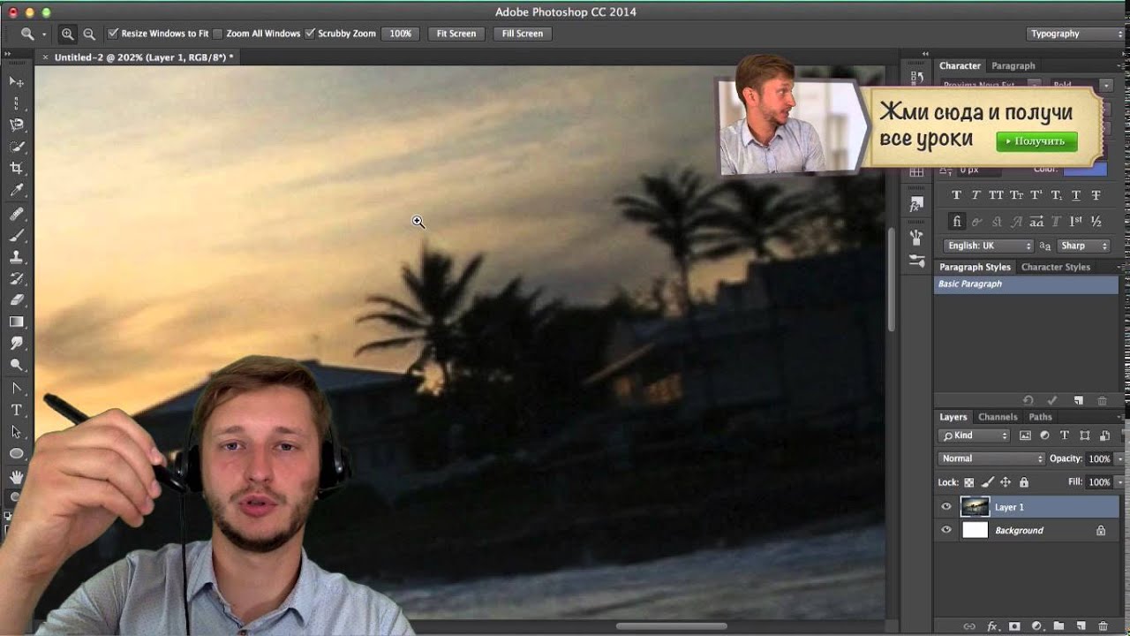Viewport: 1130px width, 636px height.
Task: Select the Eraser tool
Action: 16,300
